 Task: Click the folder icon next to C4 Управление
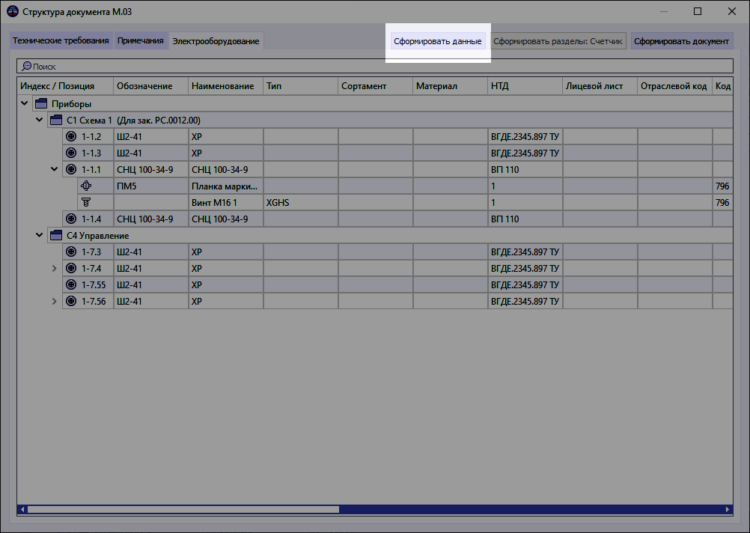pyautogui.click(x=55, y=234)
